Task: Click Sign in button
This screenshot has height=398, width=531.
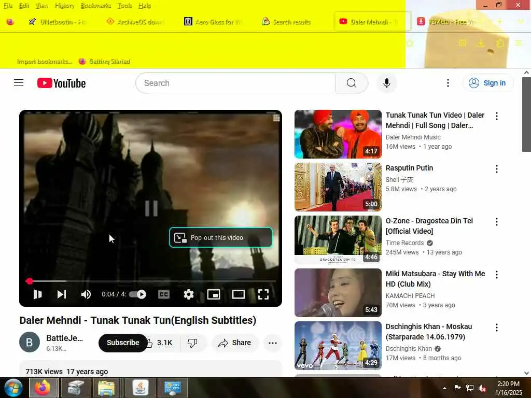Action: [487, 83]
